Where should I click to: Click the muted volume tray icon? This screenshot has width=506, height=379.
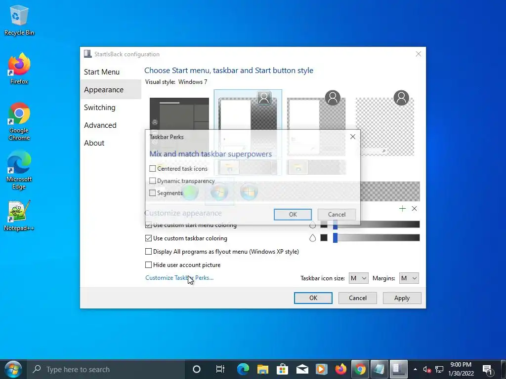pos(427,369)
